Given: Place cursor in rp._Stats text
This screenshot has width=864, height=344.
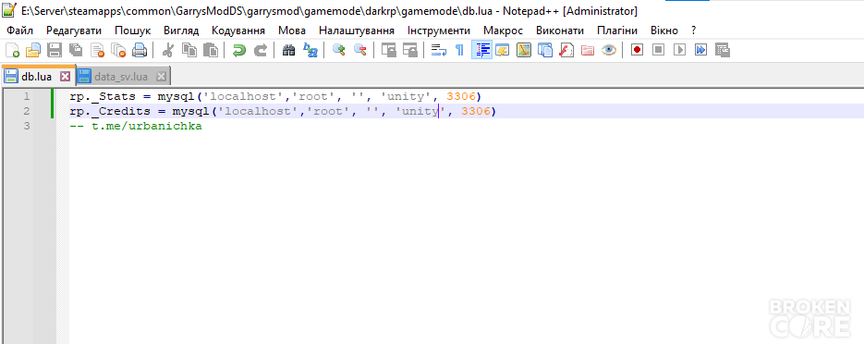Looking at the screenshot, I should click(103, 96).
